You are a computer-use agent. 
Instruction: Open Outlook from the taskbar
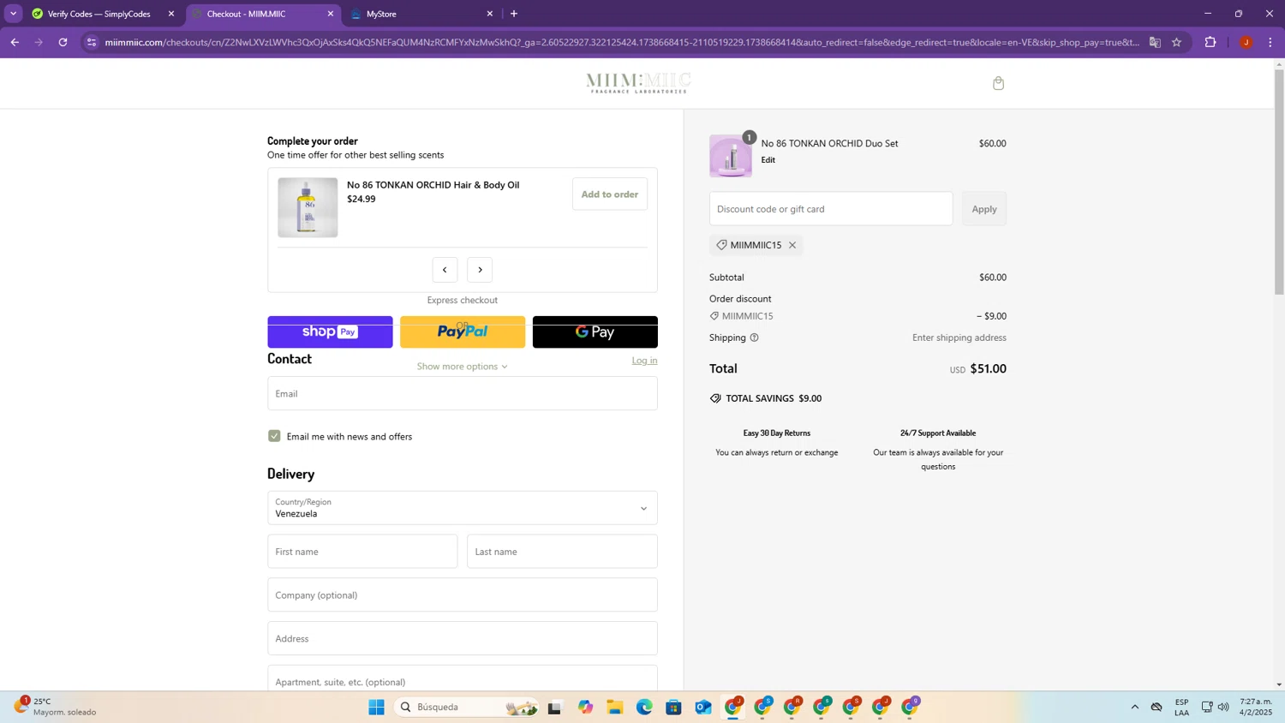[703, 707]
